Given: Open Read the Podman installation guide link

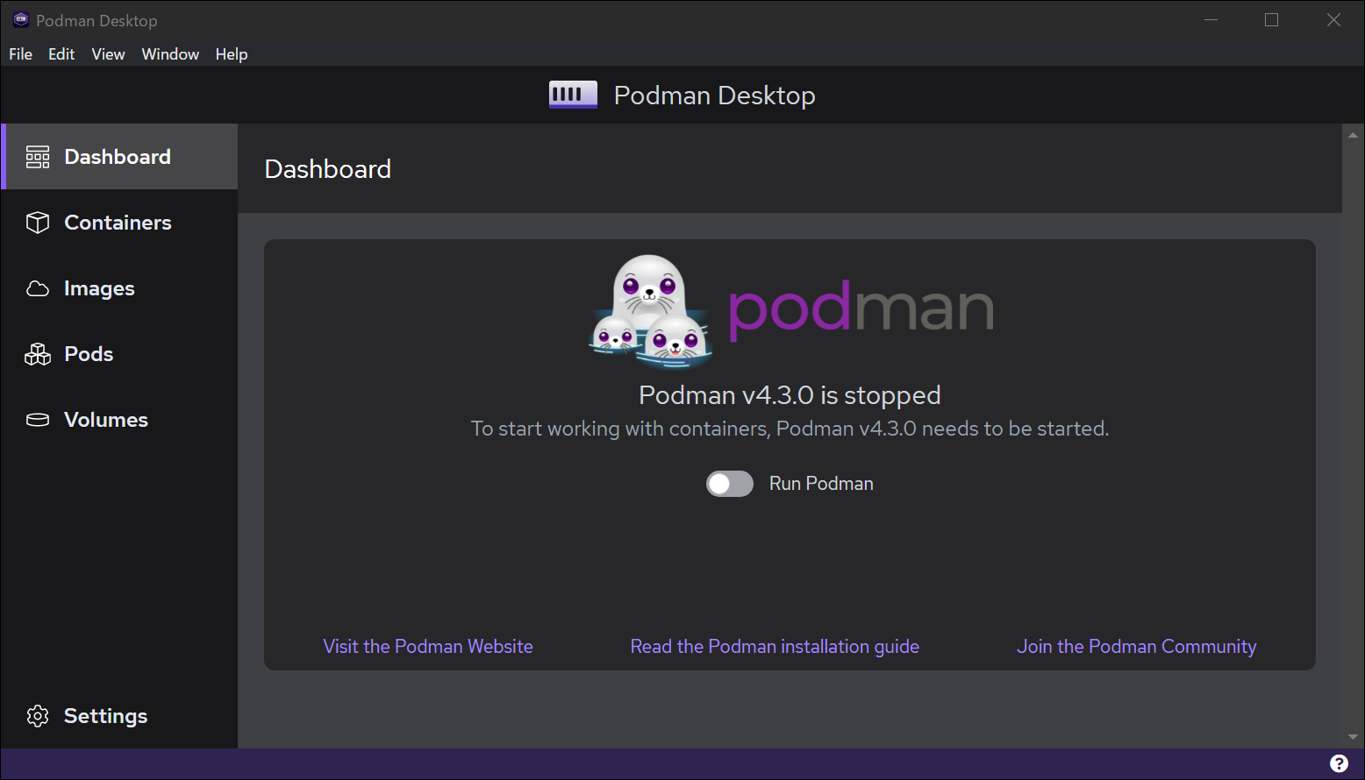Looking at the screenshot, I should pos(775,647).
